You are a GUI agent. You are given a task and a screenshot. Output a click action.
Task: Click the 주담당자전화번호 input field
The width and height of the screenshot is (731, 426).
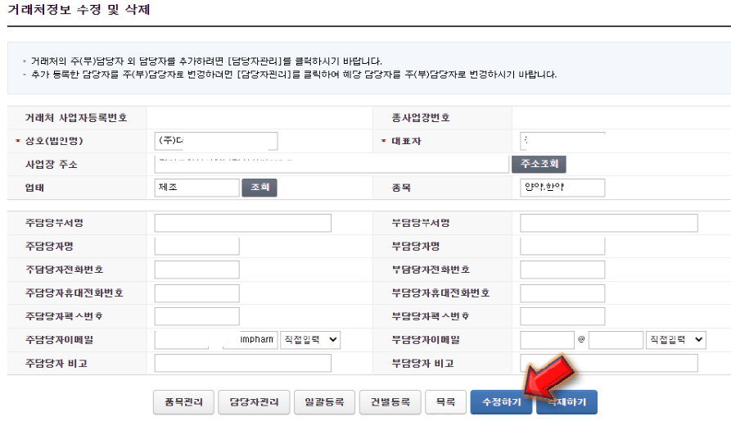(197, 270)
